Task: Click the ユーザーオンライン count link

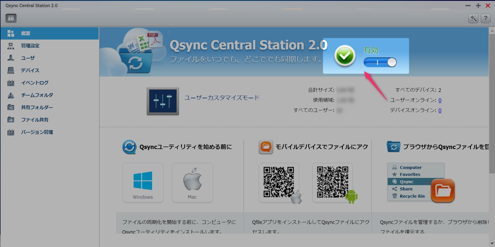Action: pyautogui.click(x=440, y=100)
